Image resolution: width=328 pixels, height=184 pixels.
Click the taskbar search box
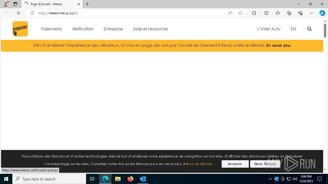click(49, 179)
